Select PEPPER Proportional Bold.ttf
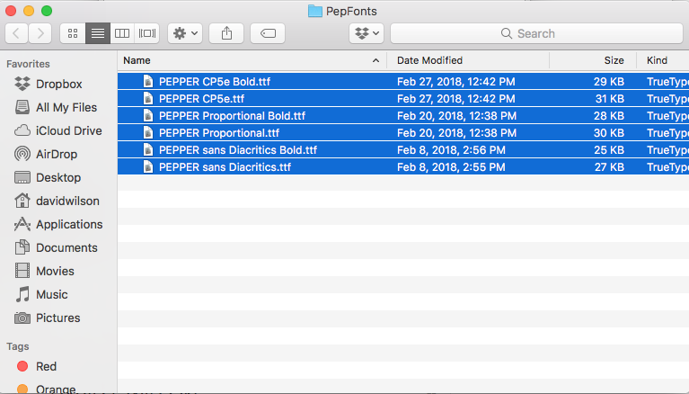Viewport: 689px width, 394px height. pos(403,116)
